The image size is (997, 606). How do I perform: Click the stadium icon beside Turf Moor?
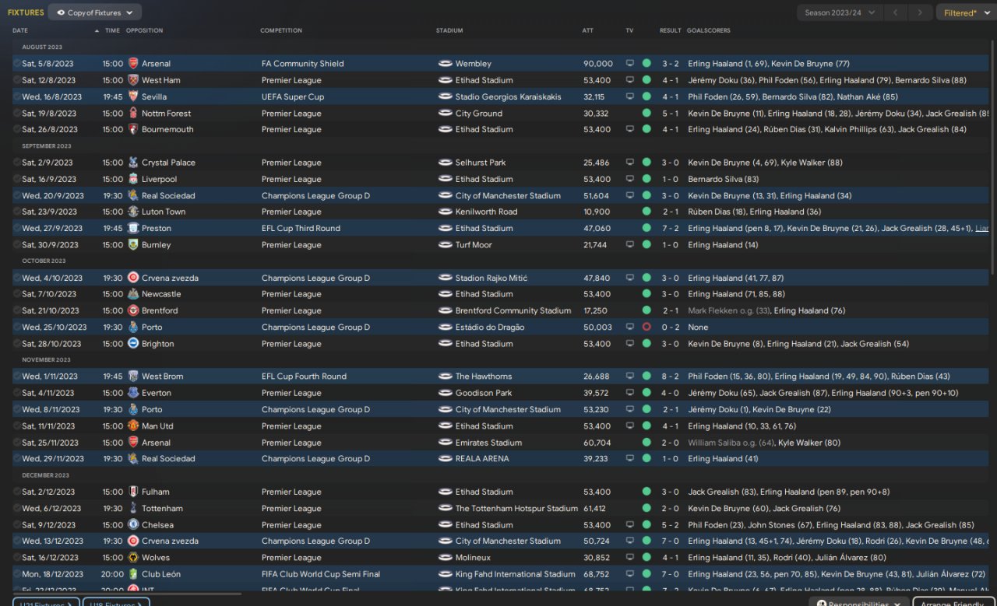446,244
